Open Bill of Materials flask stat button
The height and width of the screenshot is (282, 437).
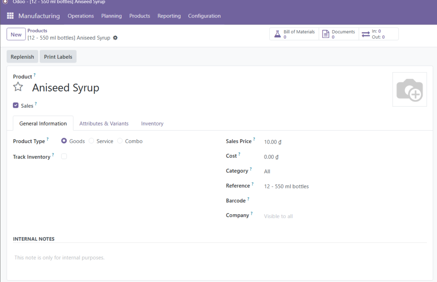[x=294, y=34]
